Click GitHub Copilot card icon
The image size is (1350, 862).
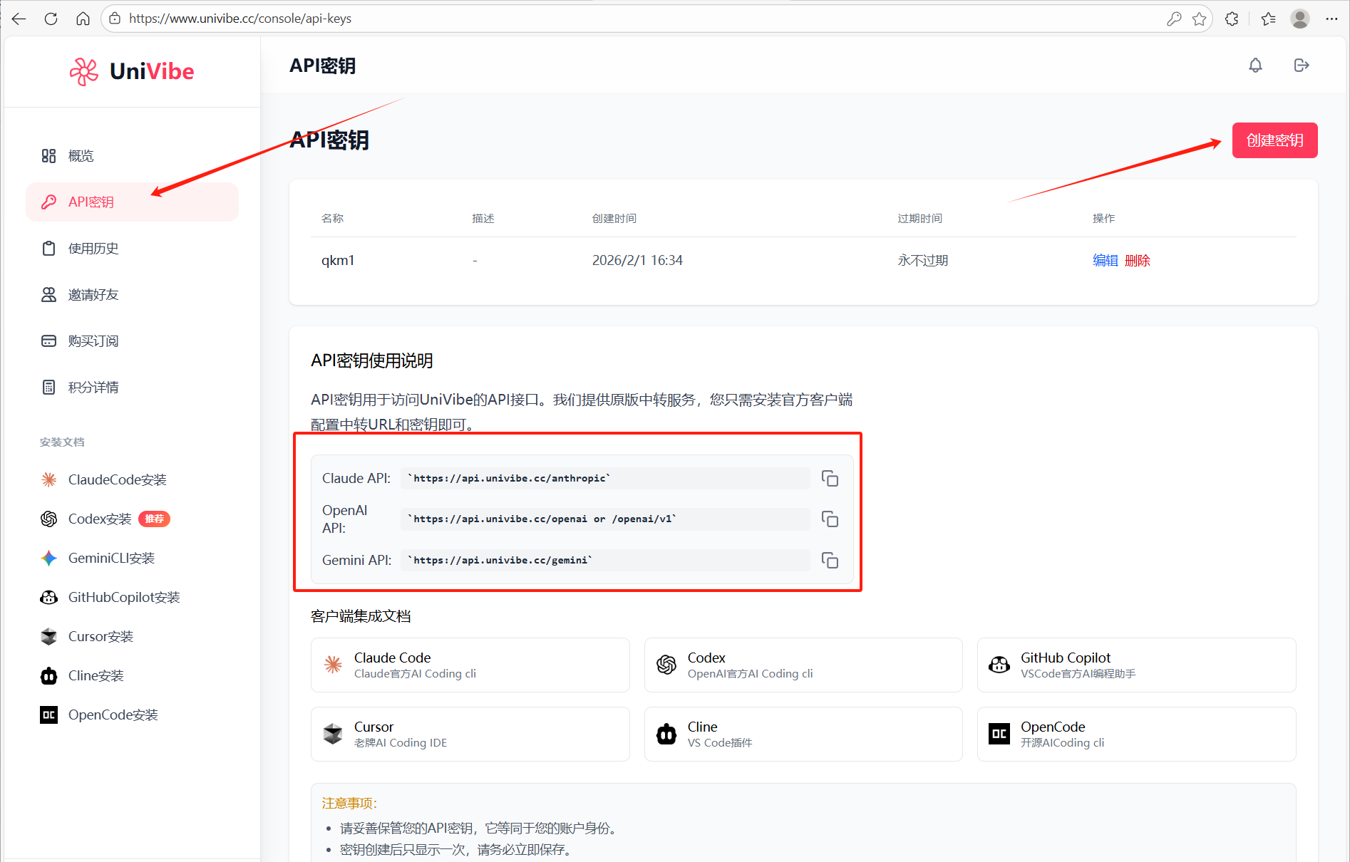click(x=999, y=665)
